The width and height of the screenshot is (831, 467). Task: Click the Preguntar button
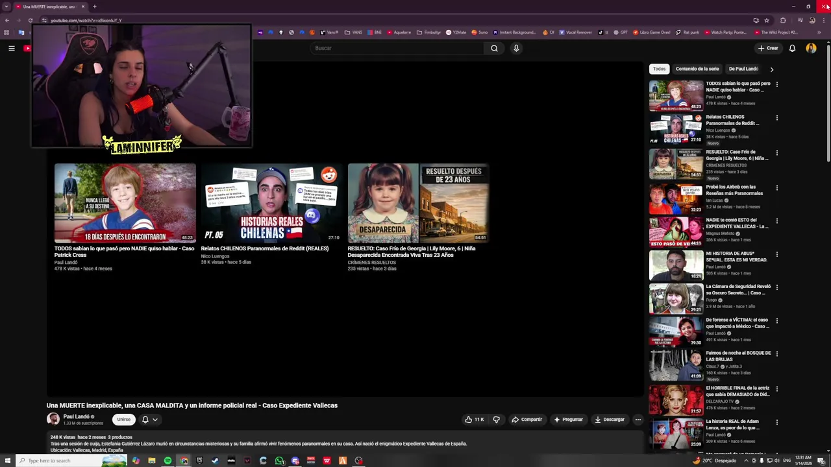click(568, 420)
